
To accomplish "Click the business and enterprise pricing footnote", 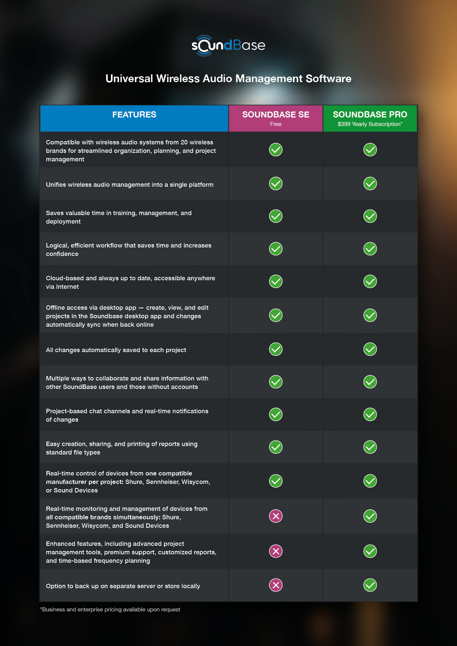I will pyautogui.click(x=110, y=610).
